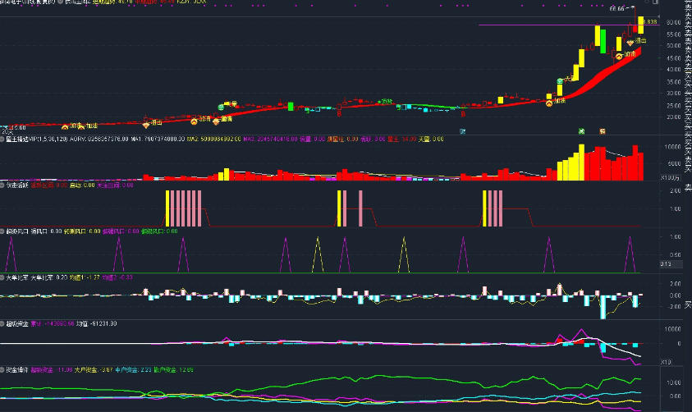This screenshot has height=412, width=692.
Task: Click the green event badge below the chart
Action: tap(582, 131)
